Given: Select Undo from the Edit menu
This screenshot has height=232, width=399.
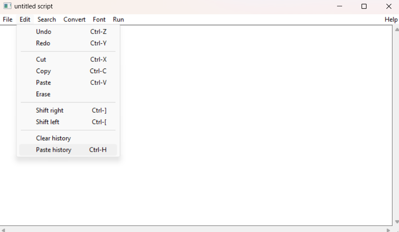Looking at the screenshot, I should [x=68, y=32].
